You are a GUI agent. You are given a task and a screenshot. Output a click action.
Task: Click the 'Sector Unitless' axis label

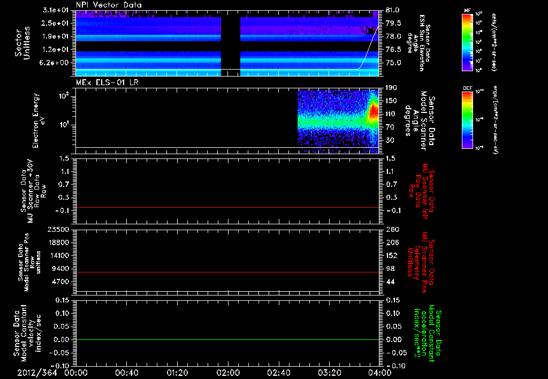(22, 43)
